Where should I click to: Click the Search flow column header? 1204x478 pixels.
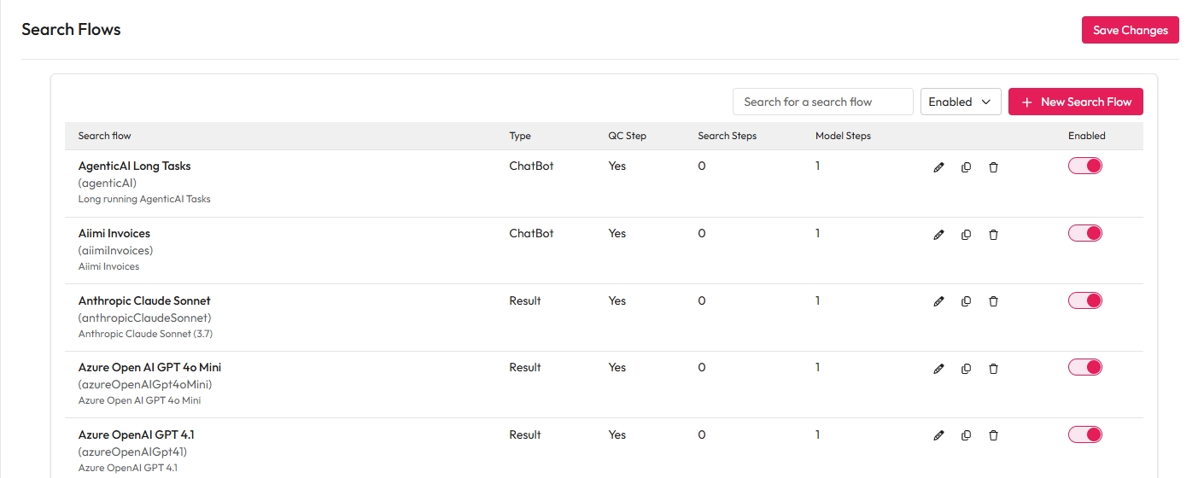[105, 136]
